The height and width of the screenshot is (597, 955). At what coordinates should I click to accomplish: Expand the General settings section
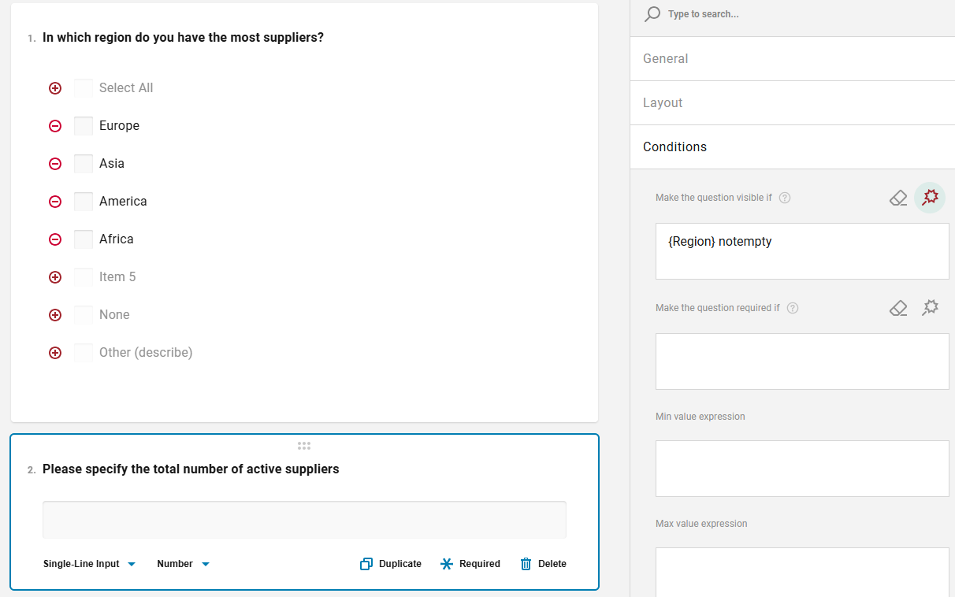792,59
